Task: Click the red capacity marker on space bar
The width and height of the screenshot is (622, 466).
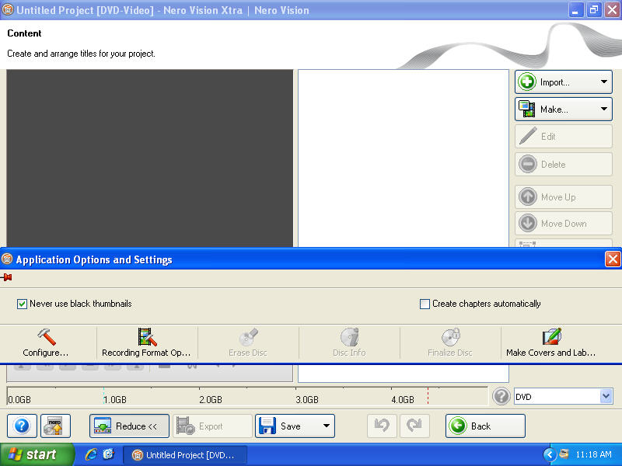Action: click(428, 395)
